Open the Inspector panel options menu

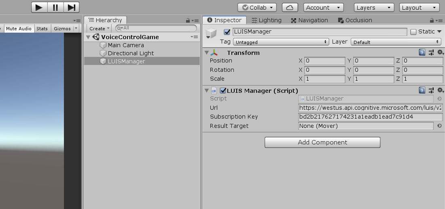(x=439, y=21)
